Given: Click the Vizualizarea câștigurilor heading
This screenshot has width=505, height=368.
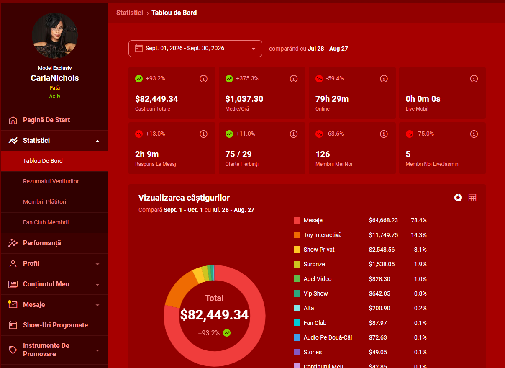Looking at the screenshot, I should [x=184, y=198].
